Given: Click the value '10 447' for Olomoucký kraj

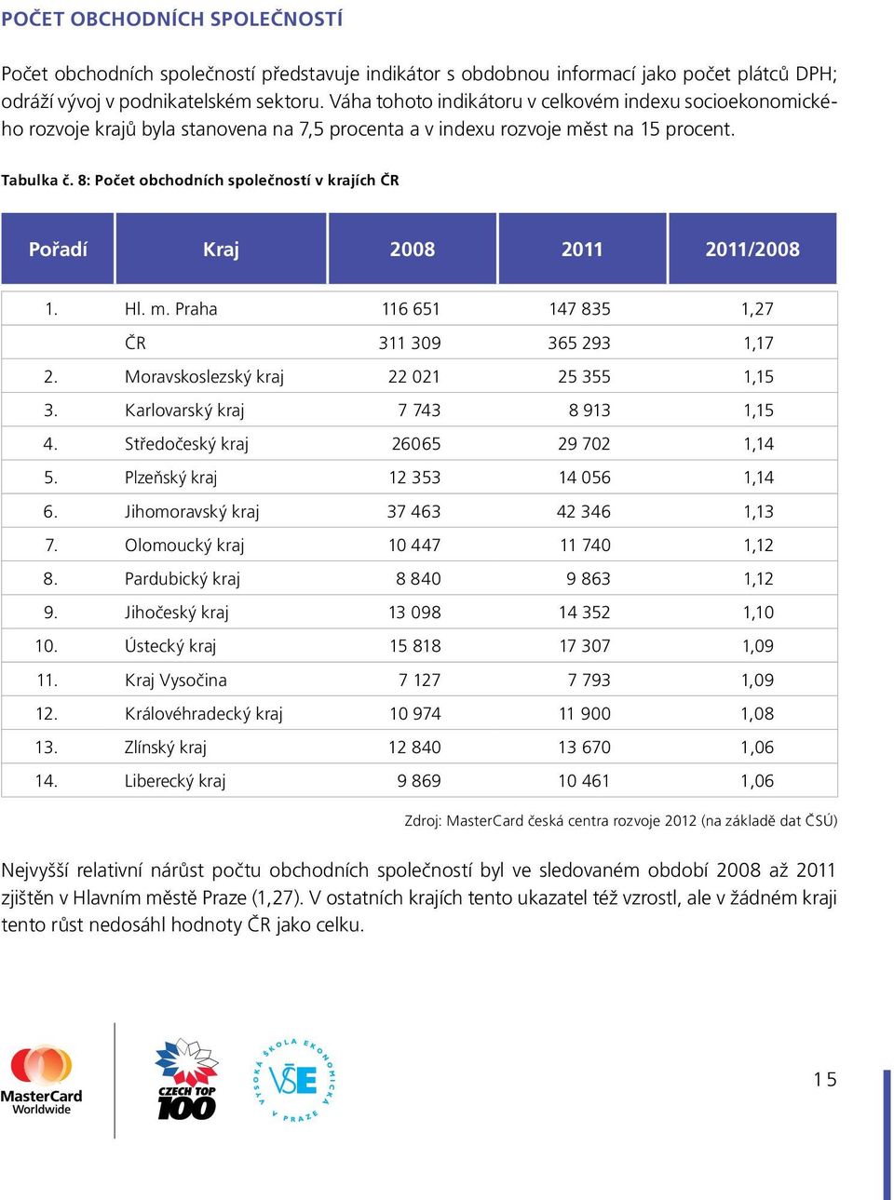Looking at the screenshot, I should point(414,546).
